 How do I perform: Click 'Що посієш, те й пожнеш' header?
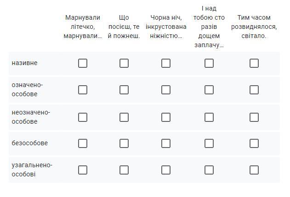124,27
